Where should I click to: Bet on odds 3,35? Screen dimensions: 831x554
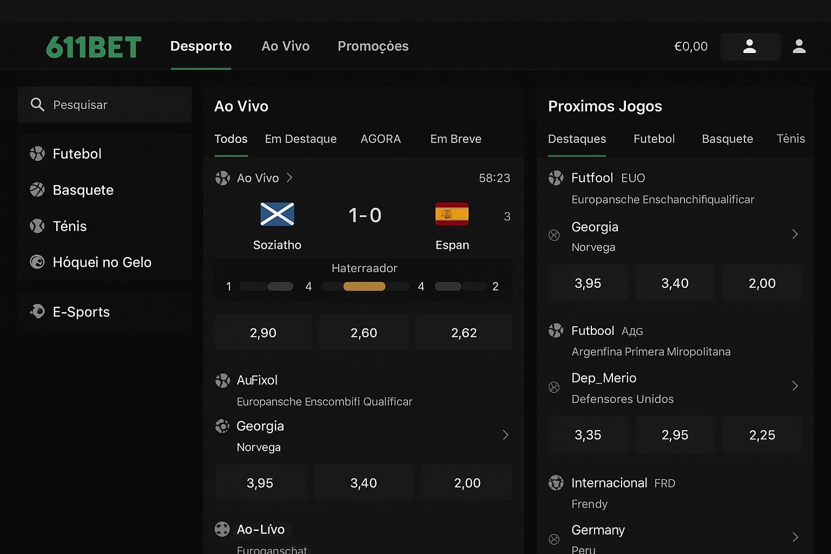click(x=588, y=434)
